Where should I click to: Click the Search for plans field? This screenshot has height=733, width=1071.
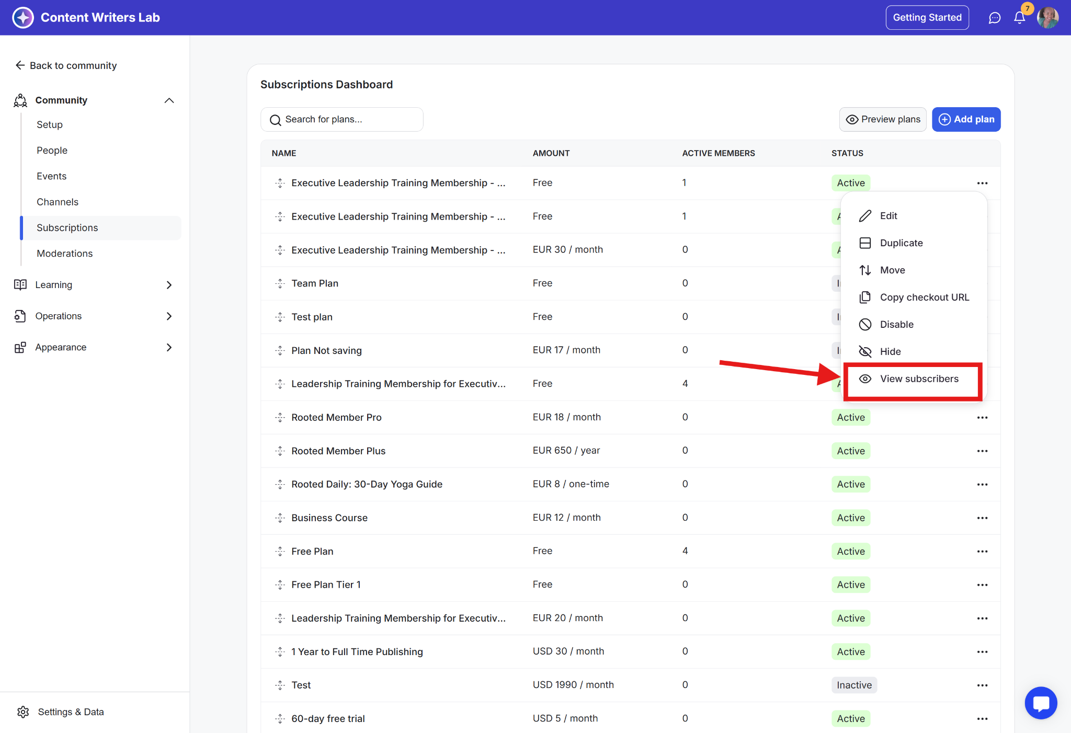click(x=342, y=119)
